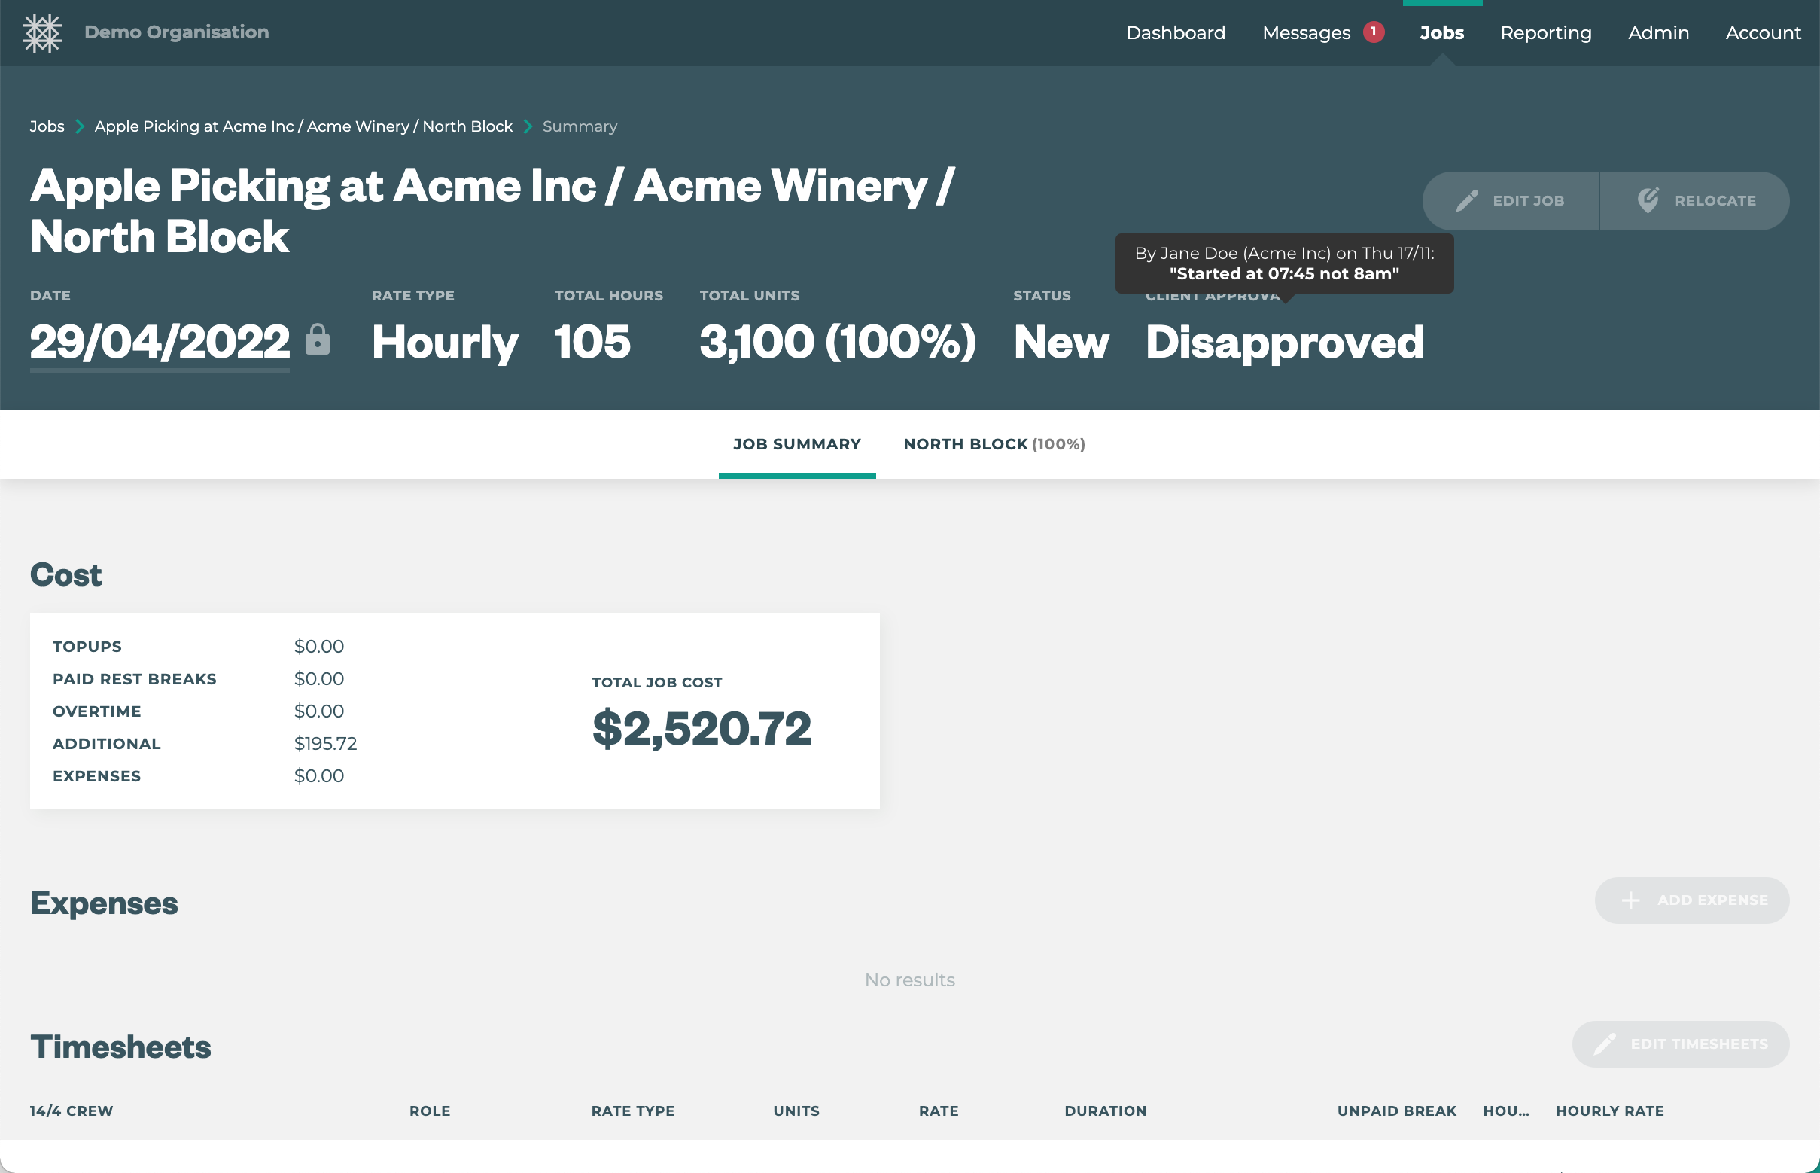Switch to the North Block (100%) tab
Image resolution: width=1820 pixels, height=1173 pixels.
pyautogui.click(x=994, y=444)
